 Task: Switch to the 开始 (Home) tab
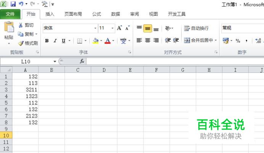coord(31,14)
